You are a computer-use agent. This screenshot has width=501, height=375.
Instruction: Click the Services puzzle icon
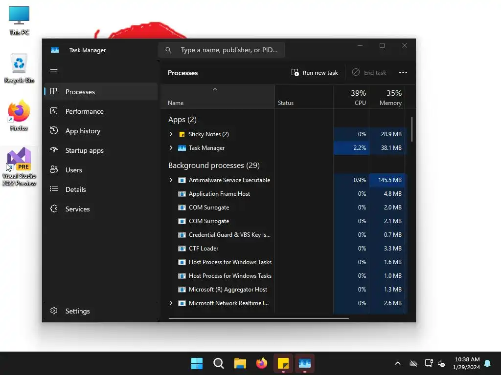tap(54, 208)
